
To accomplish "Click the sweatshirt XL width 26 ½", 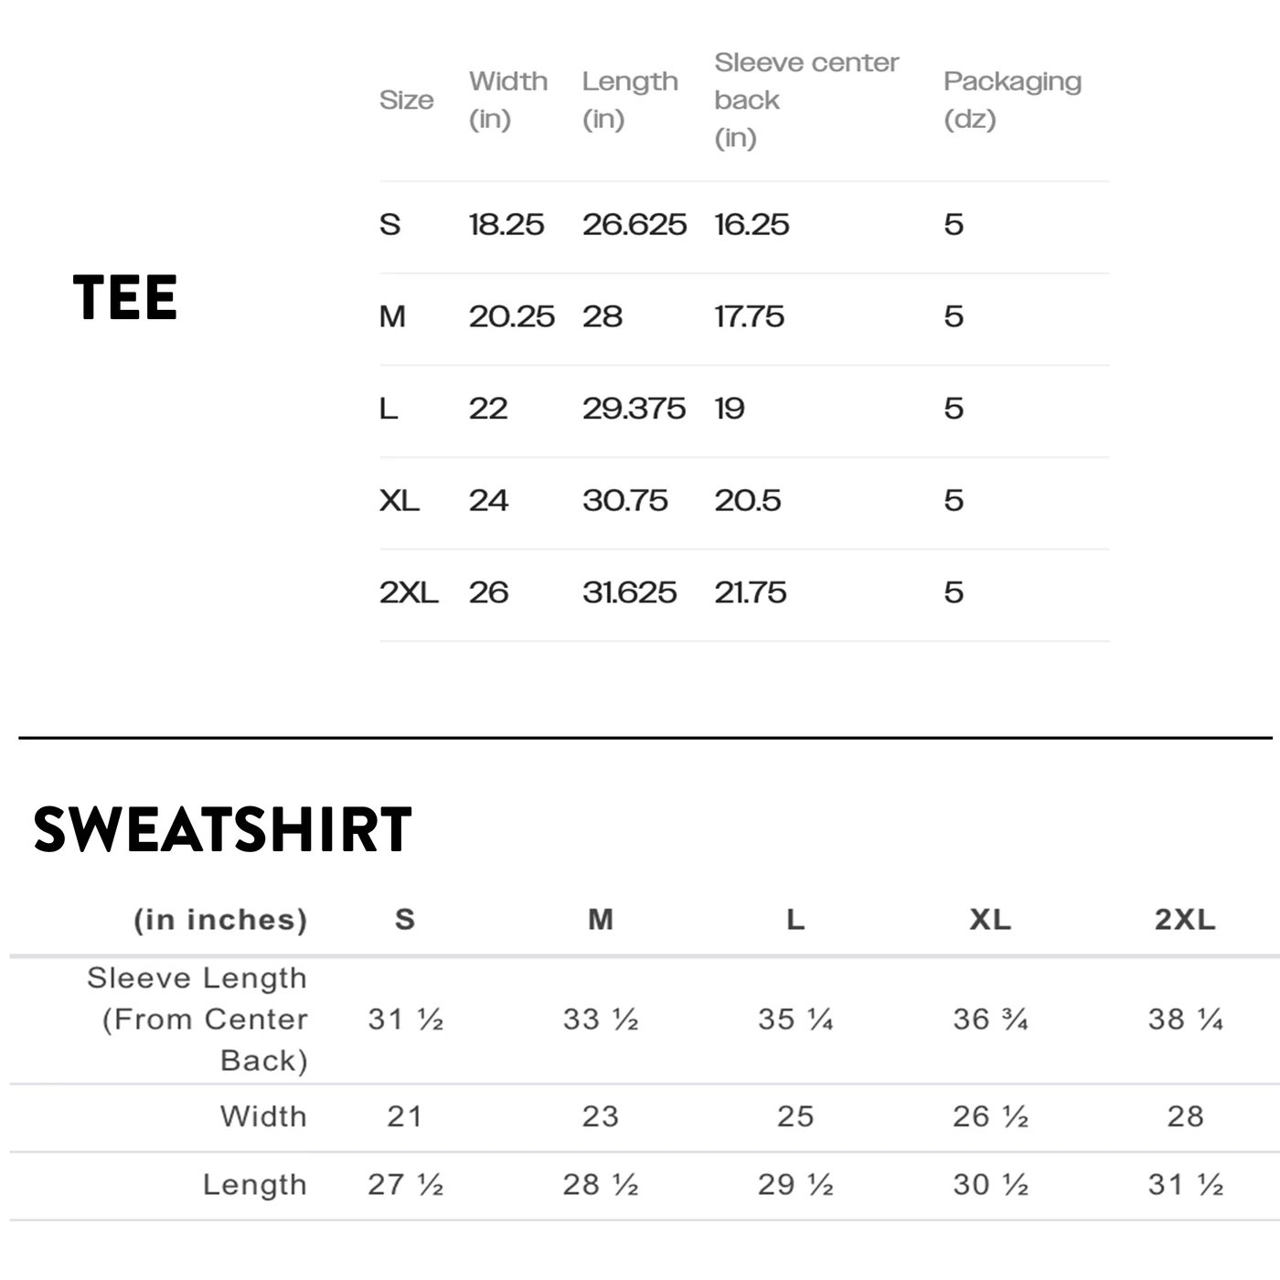I will [x=990, y=1116].
